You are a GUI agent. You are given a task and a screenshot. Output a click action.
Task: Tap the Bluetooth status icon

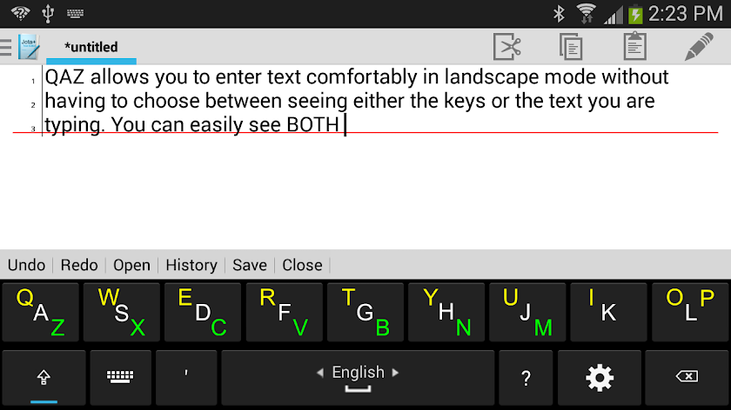[x=559, y=14]
